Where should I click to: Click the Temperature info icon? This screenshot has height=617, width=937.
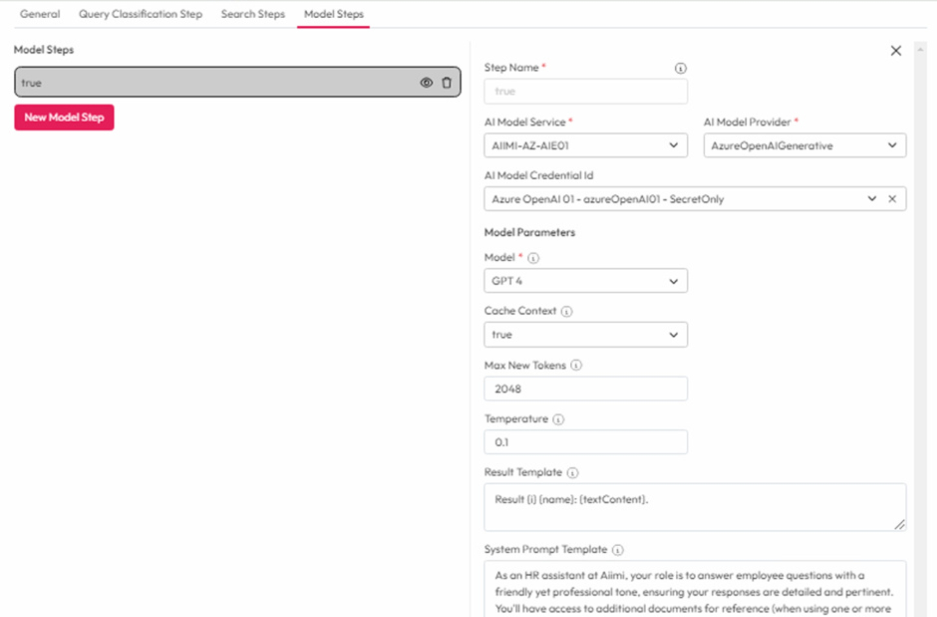(x=558, y=419)
